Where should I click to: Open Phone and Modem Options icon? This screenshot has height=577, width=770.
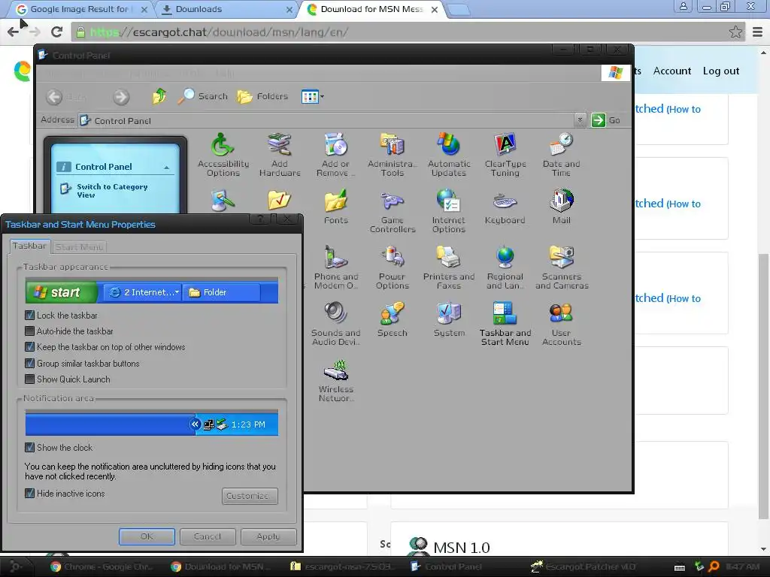click(336, 267)
